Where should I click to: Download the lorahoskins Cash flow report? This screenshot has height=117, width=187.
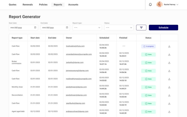(x=169, y=46)
